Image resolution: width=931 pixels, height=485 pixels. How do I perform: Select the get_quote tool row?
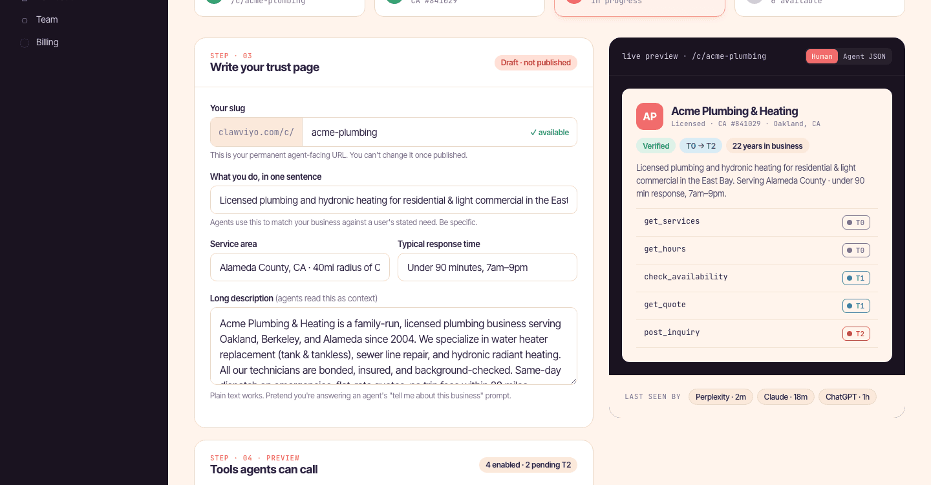pyautogui.click(x=757, y=305)
